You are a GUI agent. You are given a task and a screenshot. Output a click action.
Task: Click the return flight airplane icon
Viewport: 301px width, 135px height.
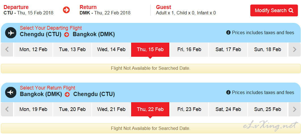click(x=11, y=92)
